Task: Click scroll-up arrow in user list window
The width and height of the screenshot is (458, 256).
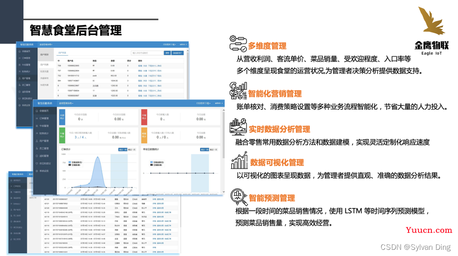Action: tap(188, 50)
